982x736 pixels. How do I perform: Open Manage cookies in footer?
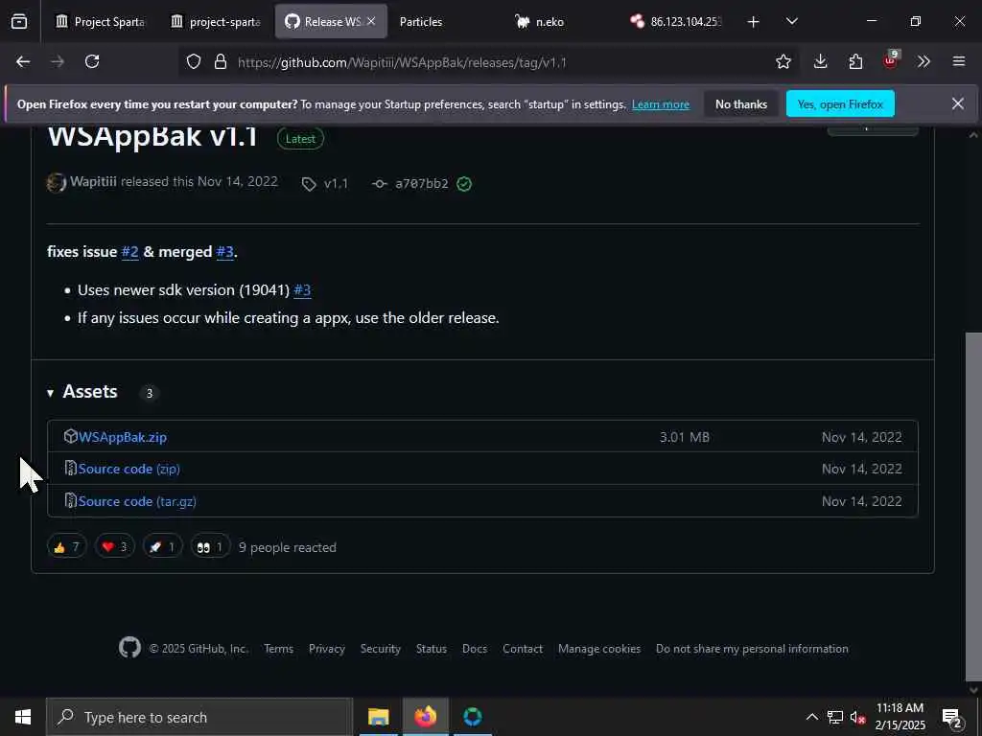point(599,649)
